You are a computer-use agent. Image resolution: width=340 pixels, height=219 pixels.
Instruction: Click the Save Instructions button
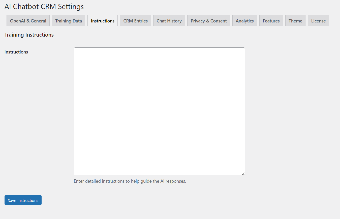tap(23, 200)
